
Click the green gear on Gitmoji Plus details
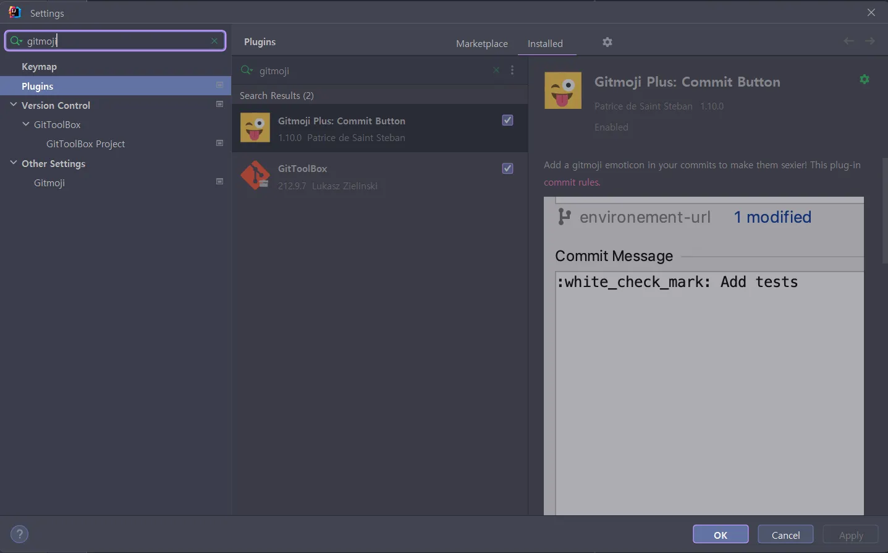865,79
